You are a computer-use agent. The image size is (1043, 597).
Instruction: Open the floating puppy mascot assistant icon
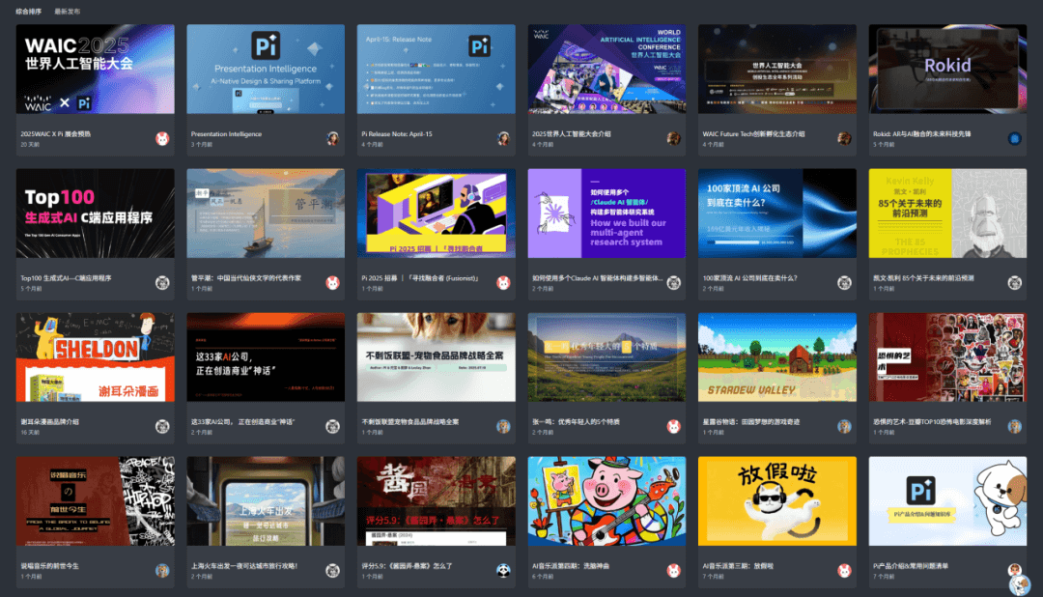1019,583
